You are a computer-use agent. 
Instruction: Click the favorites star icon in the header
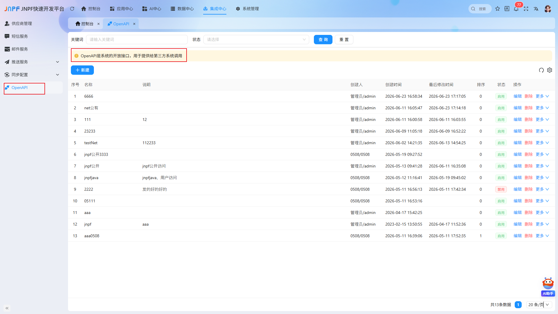click(x=498, y=9)
